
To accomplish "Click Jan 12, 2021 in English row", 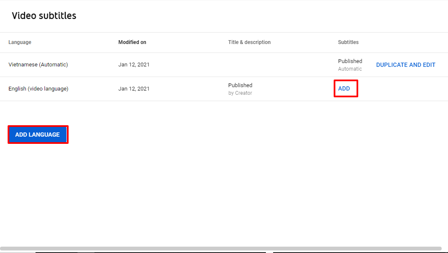I will tap(134, 89).
